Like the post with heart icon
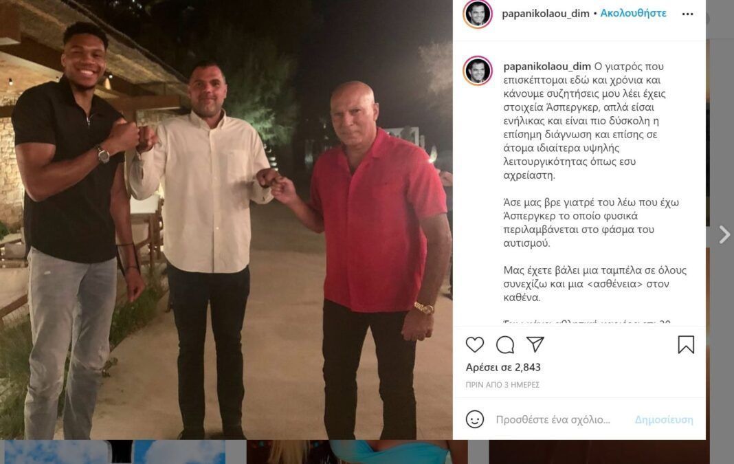This screenshot has height=464, width=734. (x=475, y=344)
